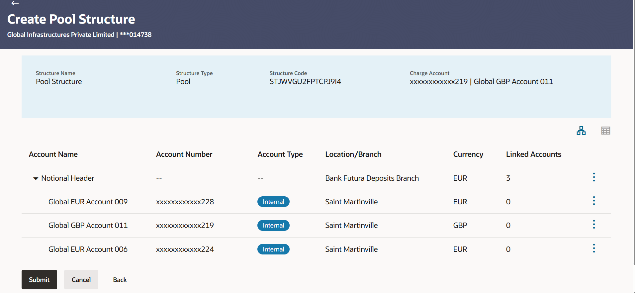Open the Notional Header row options menu
Image resolution: width=635 pixels, height=293 pixels.
point(594,177)
